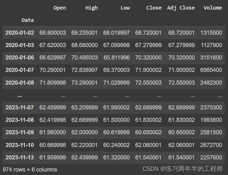Select Low value 68.019997
The width and height of the screenshot is (228, 175).
(117, 33)
